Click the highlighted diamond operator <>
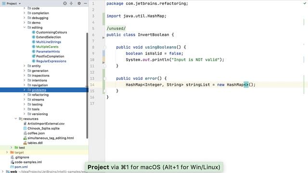 pyautogui.click(x=246, y=85)
